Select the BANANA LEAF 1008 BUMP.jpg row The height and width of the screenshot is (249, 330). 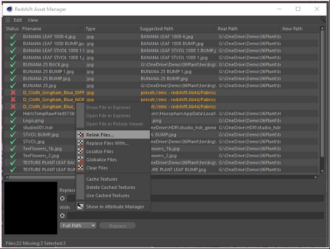[161, 44]
